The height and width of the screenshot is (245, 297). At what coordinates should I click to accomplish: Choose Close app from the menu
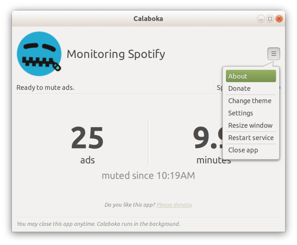[251, 150]
